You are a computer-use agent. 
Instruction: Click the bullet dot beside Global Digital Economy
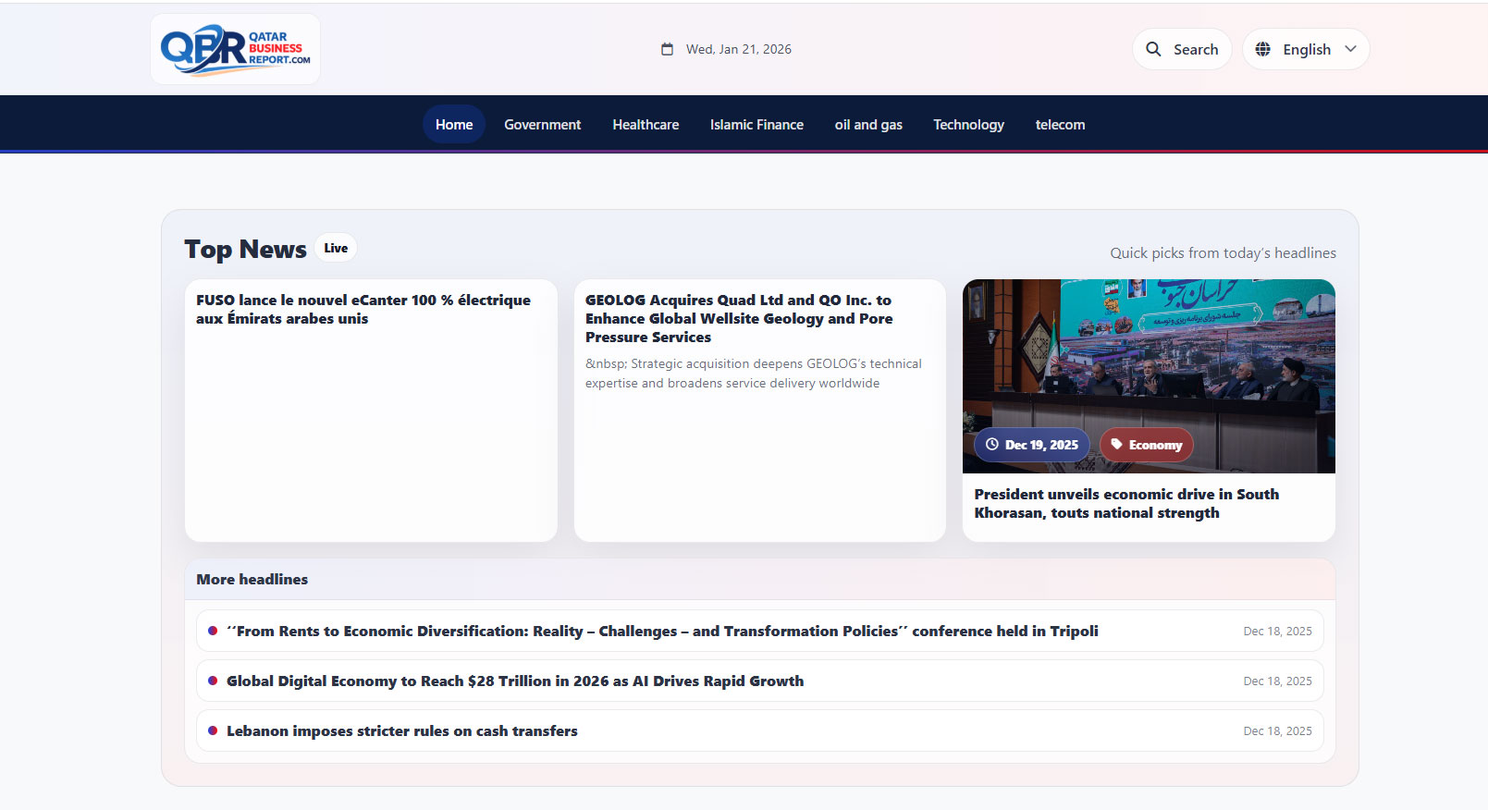coord(213,681)
